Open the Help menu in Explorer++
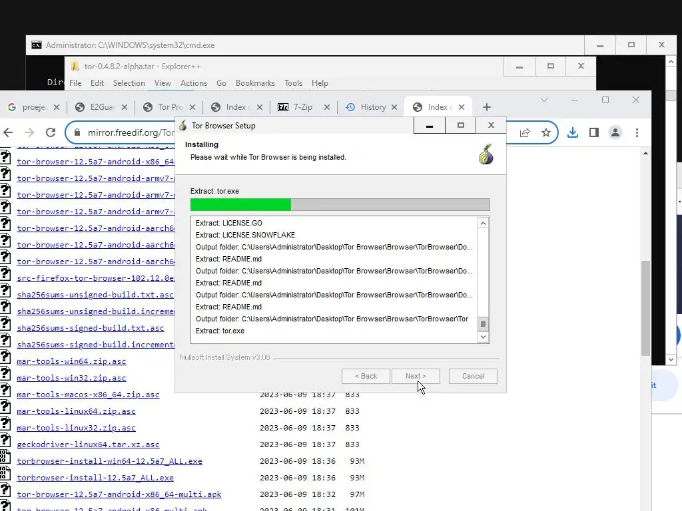The width and height of the screenshot is (682, 511). click(320, 83)
